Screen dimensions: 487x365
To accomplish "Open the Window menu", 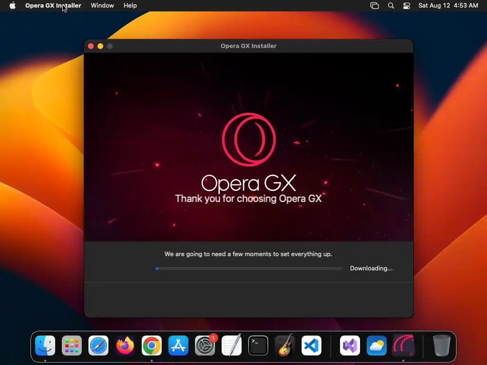I will click(x=102, y=6).
